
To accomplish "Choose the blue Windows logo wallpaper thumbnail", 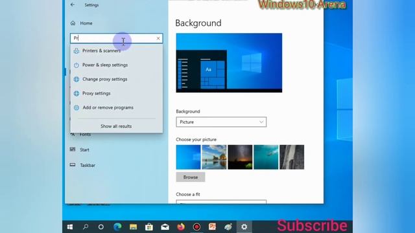I will pyautogui.click(x=189, y=157).
